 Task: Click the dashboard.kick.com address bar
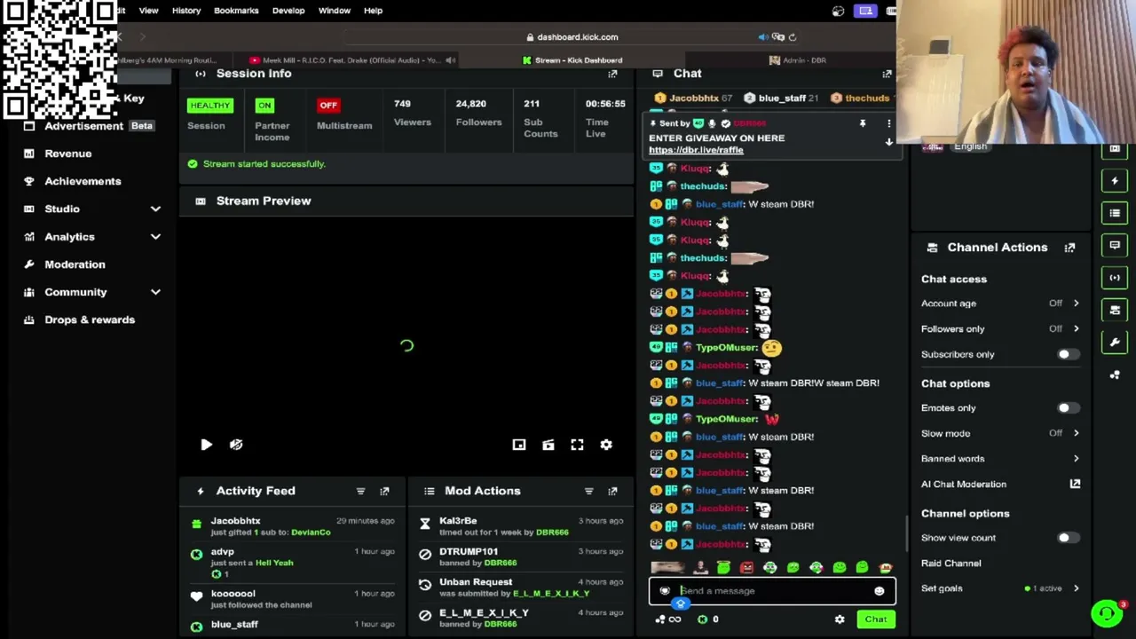pyautogui.click(x=572, y=37)
